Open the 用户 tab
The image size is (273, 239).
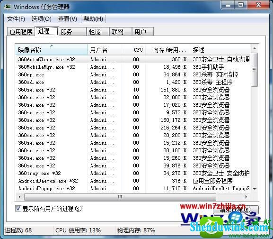pyautogui.click(x=143, y=32)
